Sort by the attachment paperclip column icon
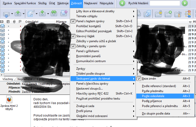The width and height of the screenshot is (196, 127). 14,22
